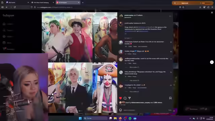Open Spotify from the taskbar
This screenshot has height=121, width=215.
(130, 118)
